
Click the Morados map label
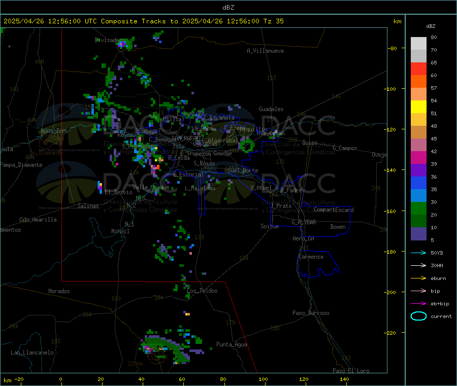(59, 291)
